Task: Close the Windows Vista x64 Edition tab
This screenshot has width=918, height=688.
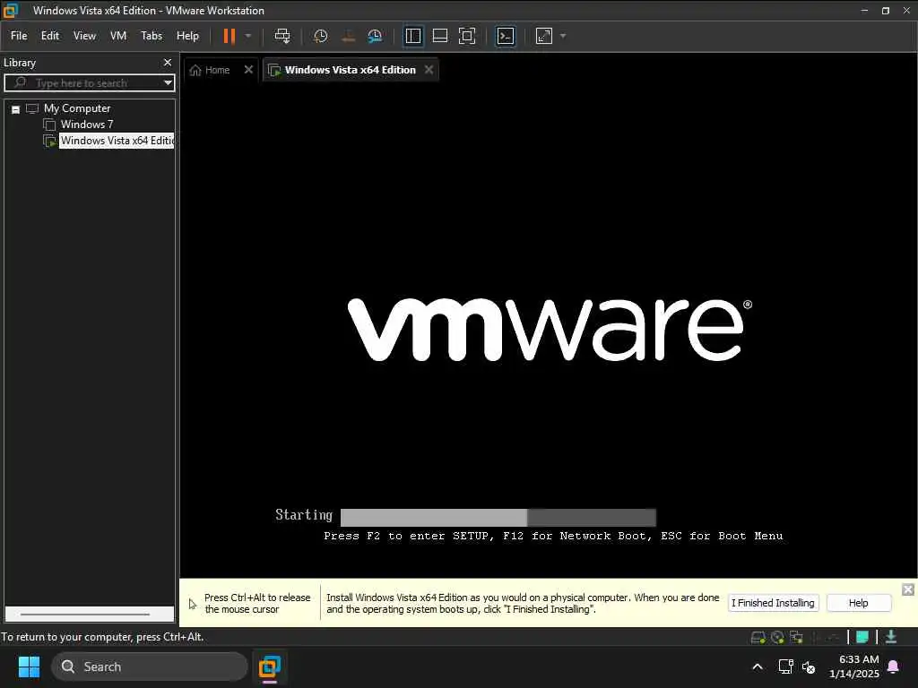Action: pyautogui.click(x=429, y=70)
